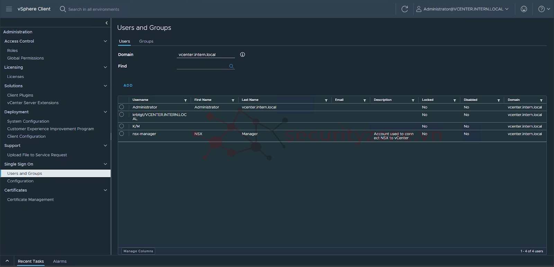This screenshot has height=267, width=554.
Task: Collapse the Access Control section
Action: pos(105,41)
